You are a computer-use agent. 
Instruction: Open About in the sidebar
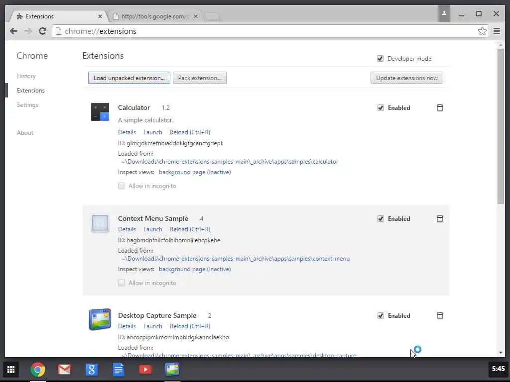25,132
